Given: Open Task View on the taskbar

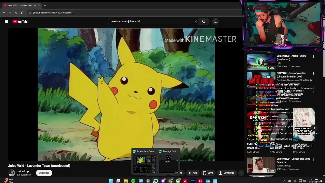Looking at the screenshot, I should click(x=118, y=181).
